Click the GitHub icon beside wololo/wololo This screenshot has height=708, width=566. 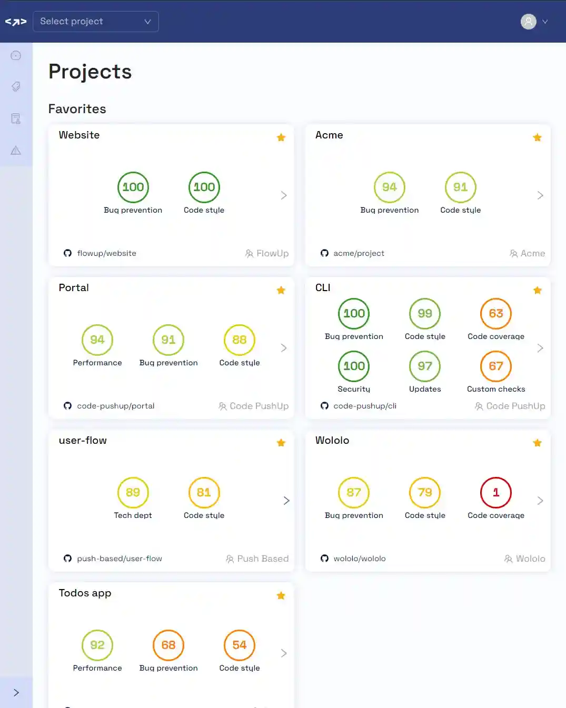click(324, 559)
